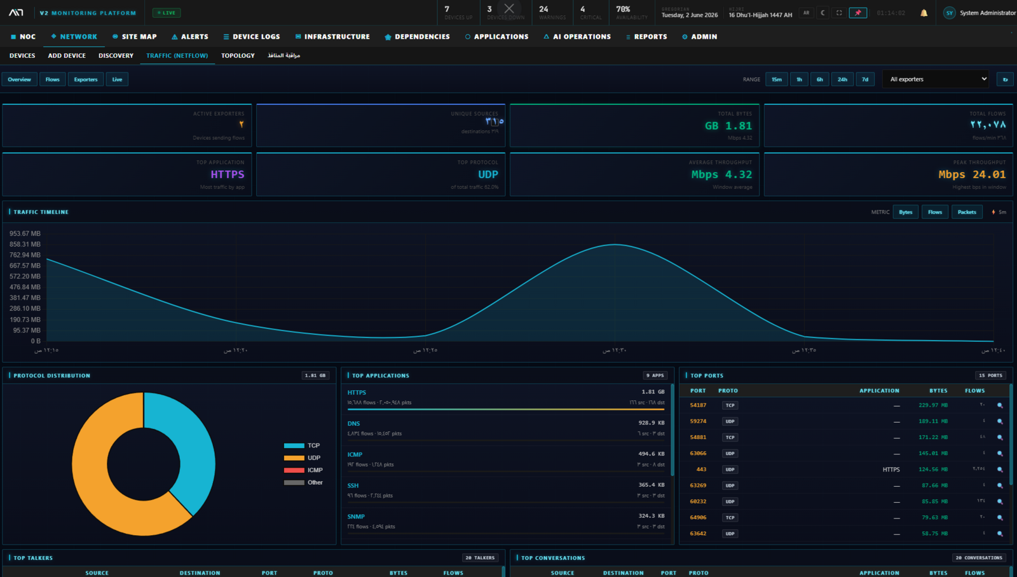The height and width of the screenshot is (577, 1017).
Task: Toggle the pushpin icon in header
Action: [858, 13]
